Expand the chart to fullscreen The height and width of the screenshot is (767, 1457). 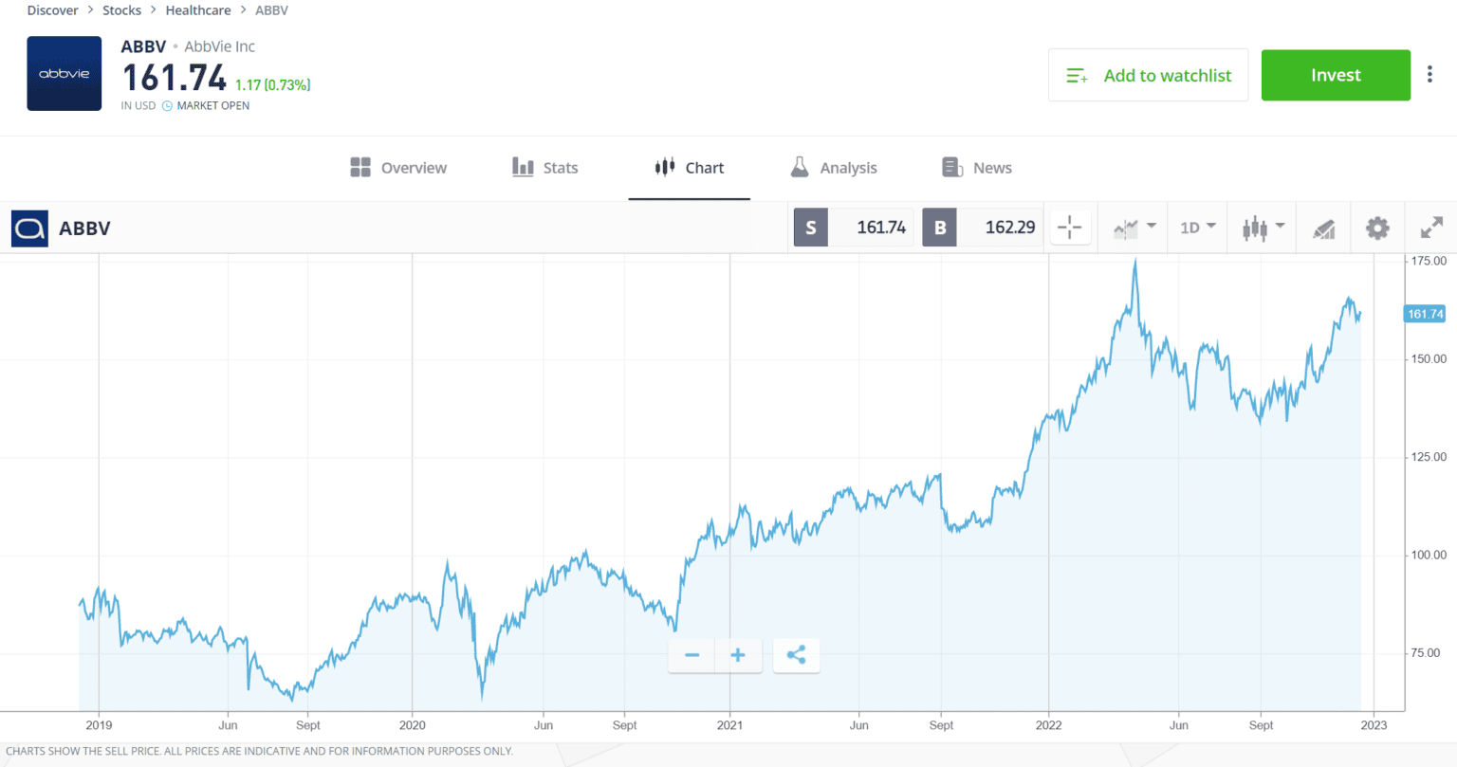tap(1431, 228)
